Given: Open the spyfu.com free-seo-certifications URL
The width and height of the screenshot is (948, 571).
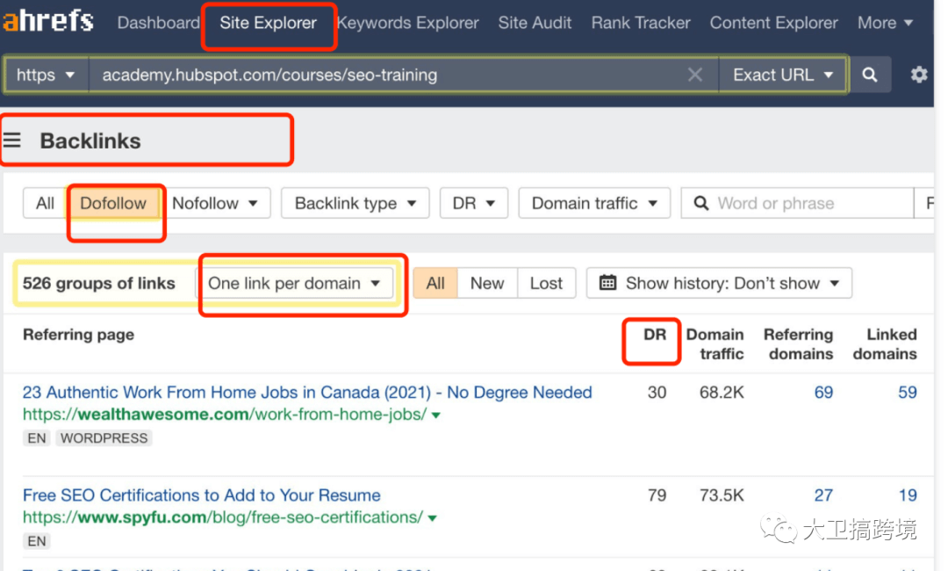Looking at the screenshot, I should point(222,517).
